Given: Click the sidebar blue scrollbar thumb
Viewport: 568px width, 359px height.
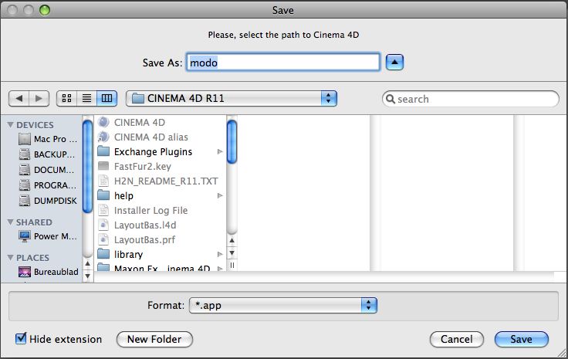Looking at the screenshot, I should (87, 166).
